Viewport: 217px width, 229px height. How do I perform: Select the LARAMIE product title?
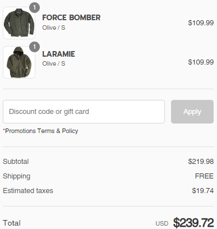(x=58, y=54)
